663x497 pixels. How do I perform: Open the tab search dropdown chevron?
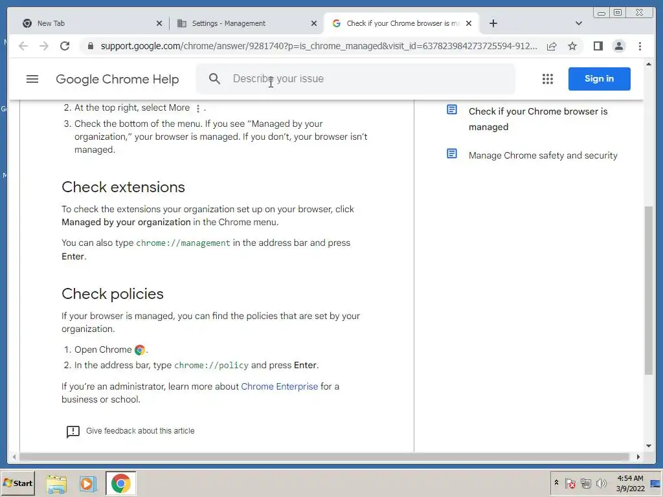coord(578,23)
